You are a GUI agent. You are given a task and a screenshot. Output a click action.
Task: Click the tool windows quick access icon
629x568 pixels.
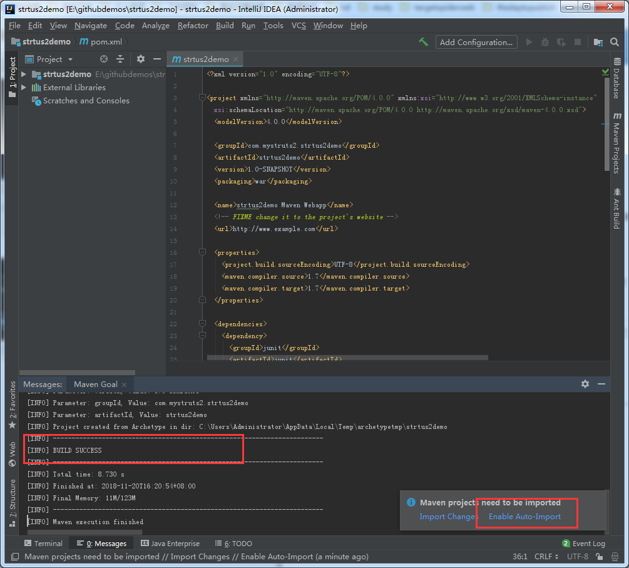coord(15,556)
